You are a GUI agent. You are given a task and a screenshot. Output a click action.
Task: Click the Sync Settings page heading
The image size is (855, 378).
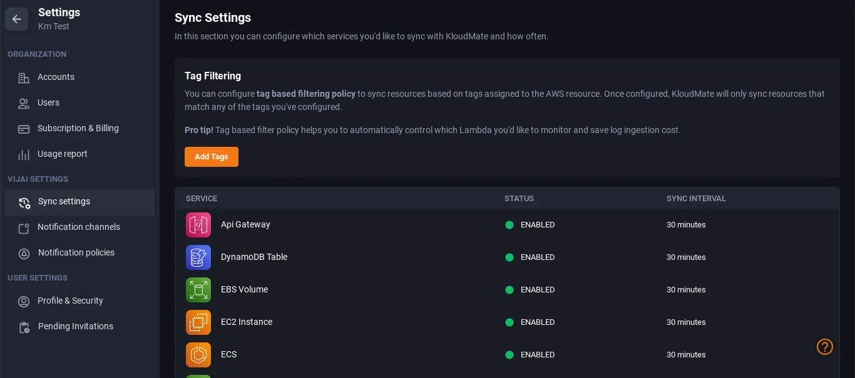point(213,17)
